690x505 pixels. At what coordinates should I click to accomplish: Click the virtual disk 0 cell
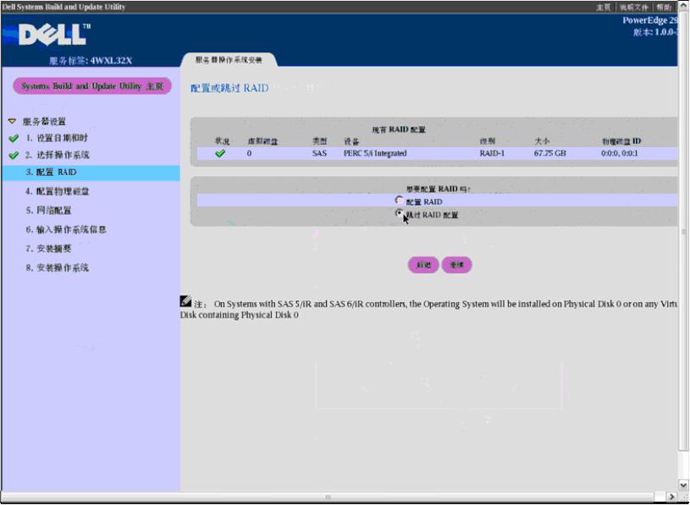tap(249, 153)
